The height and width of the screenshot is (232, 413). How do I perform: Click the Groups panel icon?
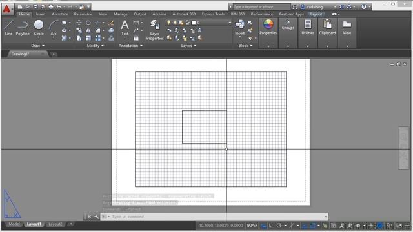click(x=288, y=22)
